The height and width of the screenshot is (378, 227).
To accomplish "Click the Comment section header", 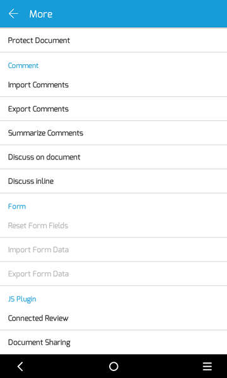I will [23, 66].
